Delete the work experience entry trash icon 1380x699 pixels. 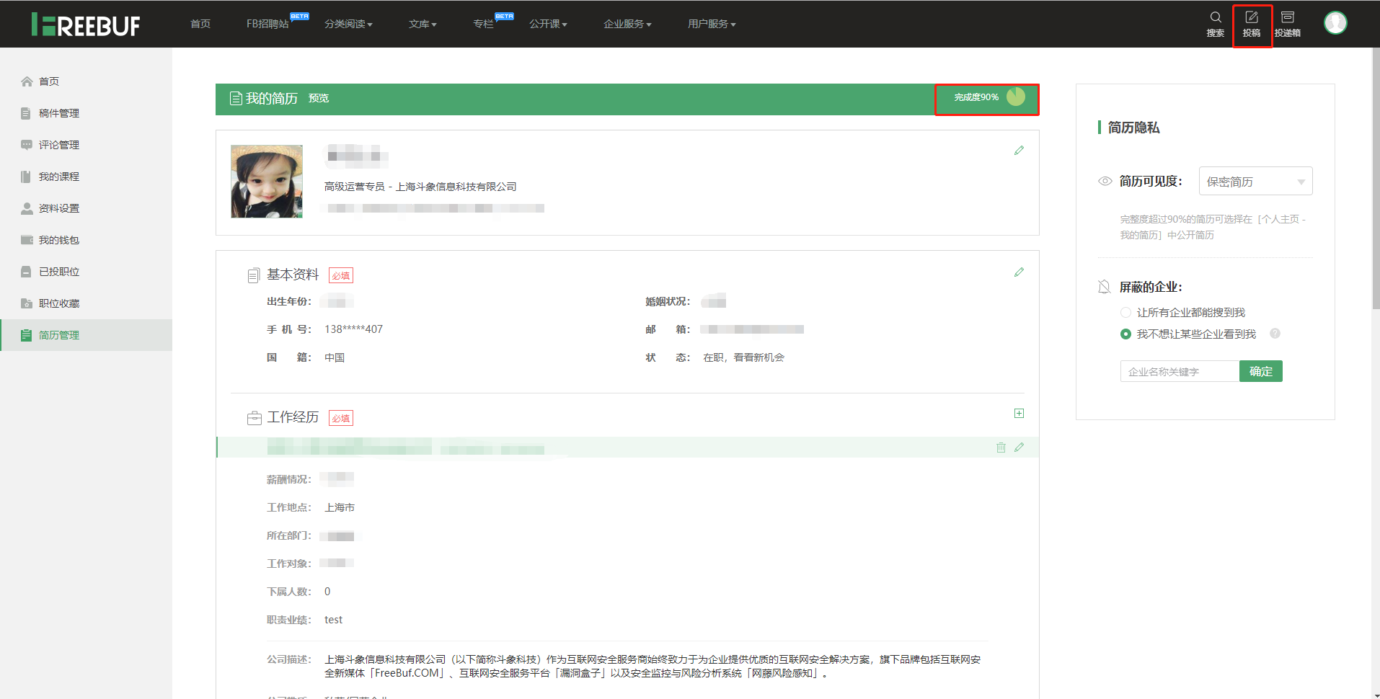point(1001,448)
